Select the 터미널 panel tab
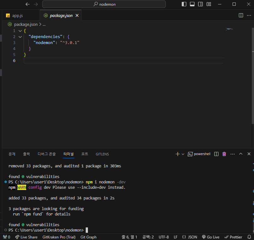 (x=68, y=154)
